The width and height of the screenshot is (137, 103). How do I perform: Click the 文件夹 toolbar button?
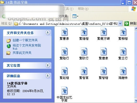click(x=63, y=16)
